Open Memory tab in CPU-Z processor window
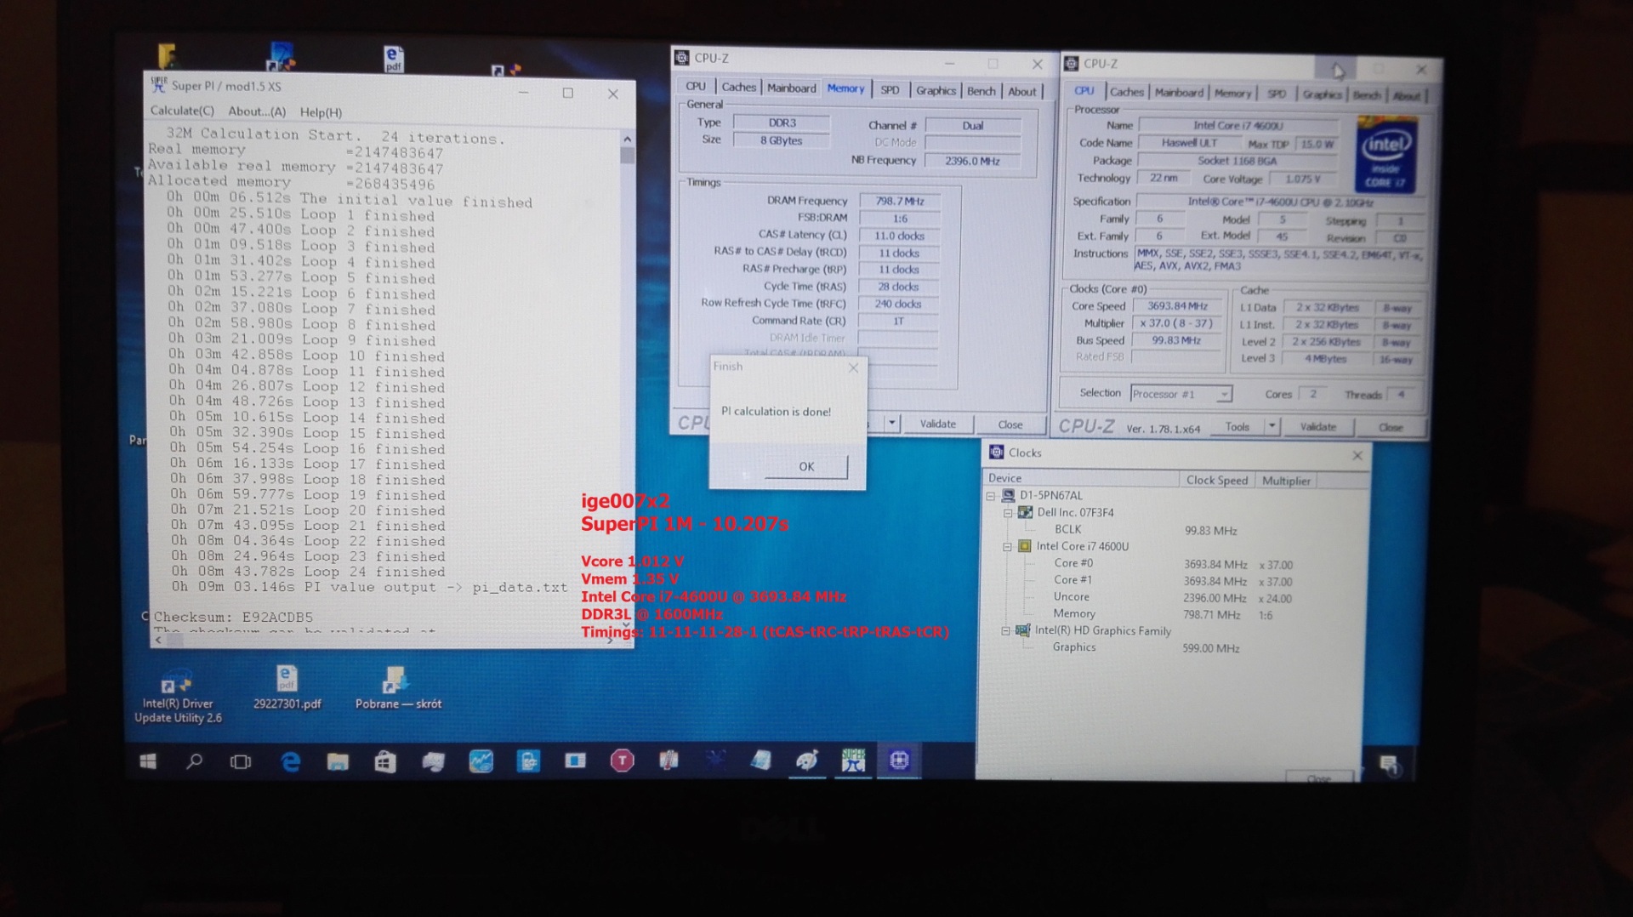 [1232, 94]
